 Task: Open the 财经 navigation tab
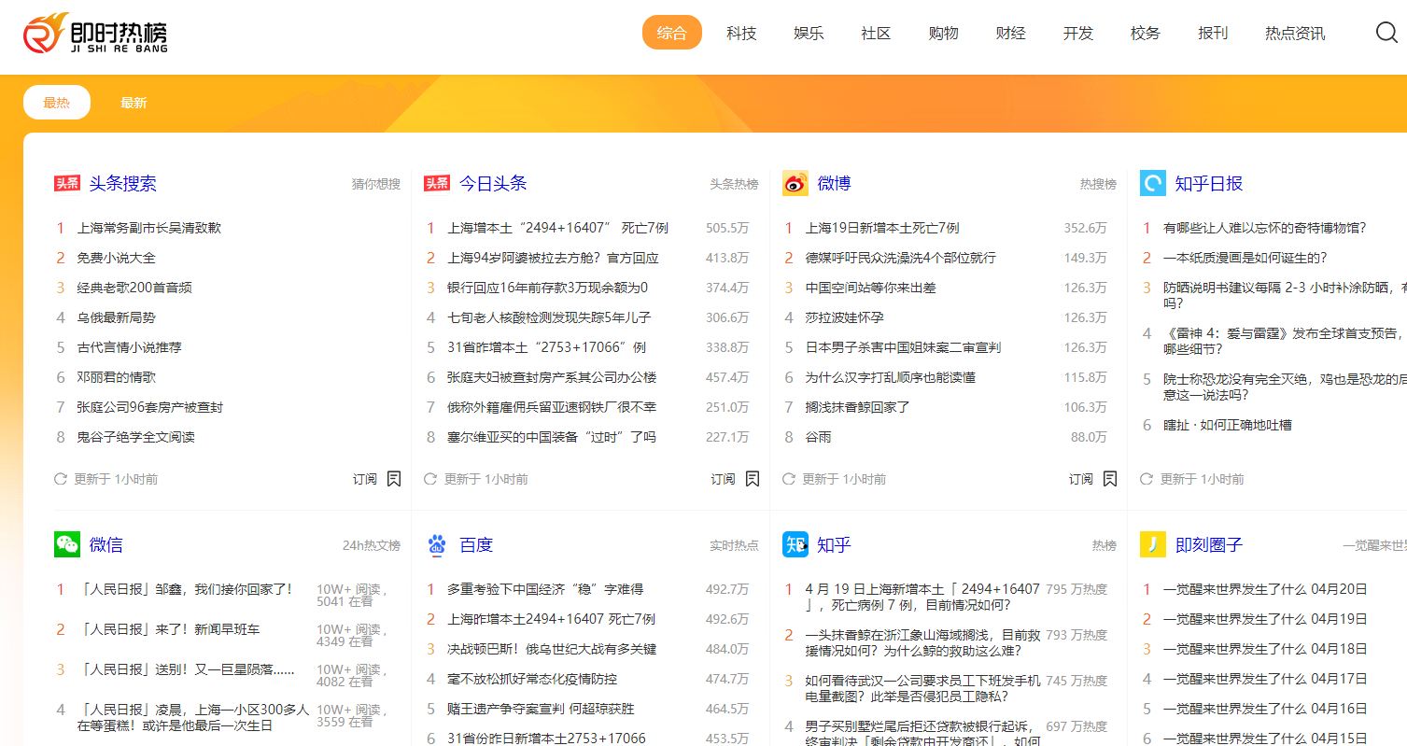[x=1010, y=33]
